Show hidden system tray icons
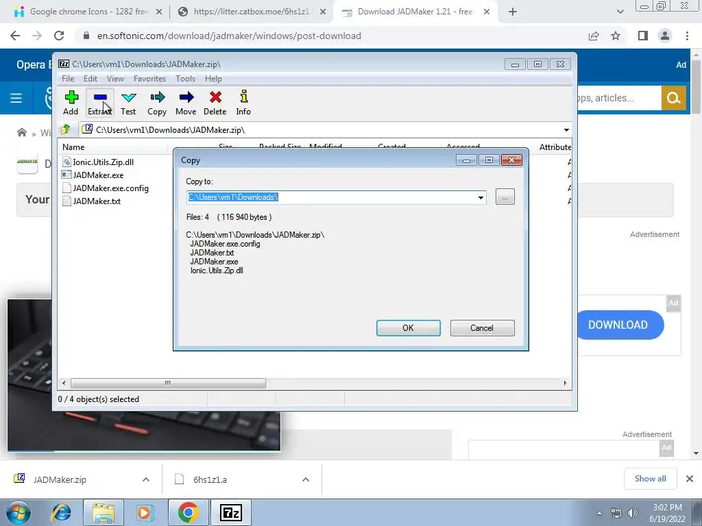 coord(599,513)
